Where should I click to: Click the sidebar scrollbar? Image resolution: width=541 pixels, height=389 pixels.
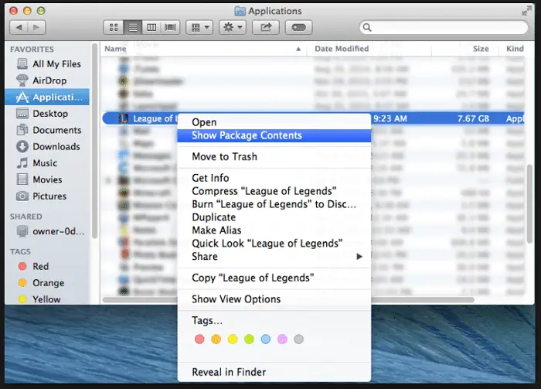pos(94,141)
